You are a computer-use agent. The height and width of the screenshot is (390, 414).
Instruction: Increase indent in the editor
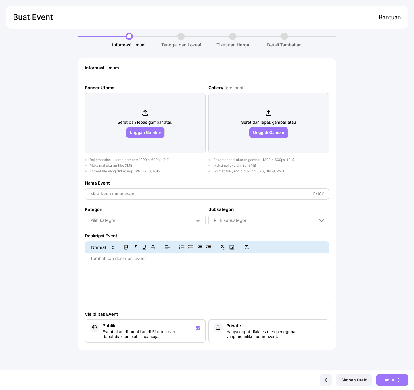click(x=208, y=247)
